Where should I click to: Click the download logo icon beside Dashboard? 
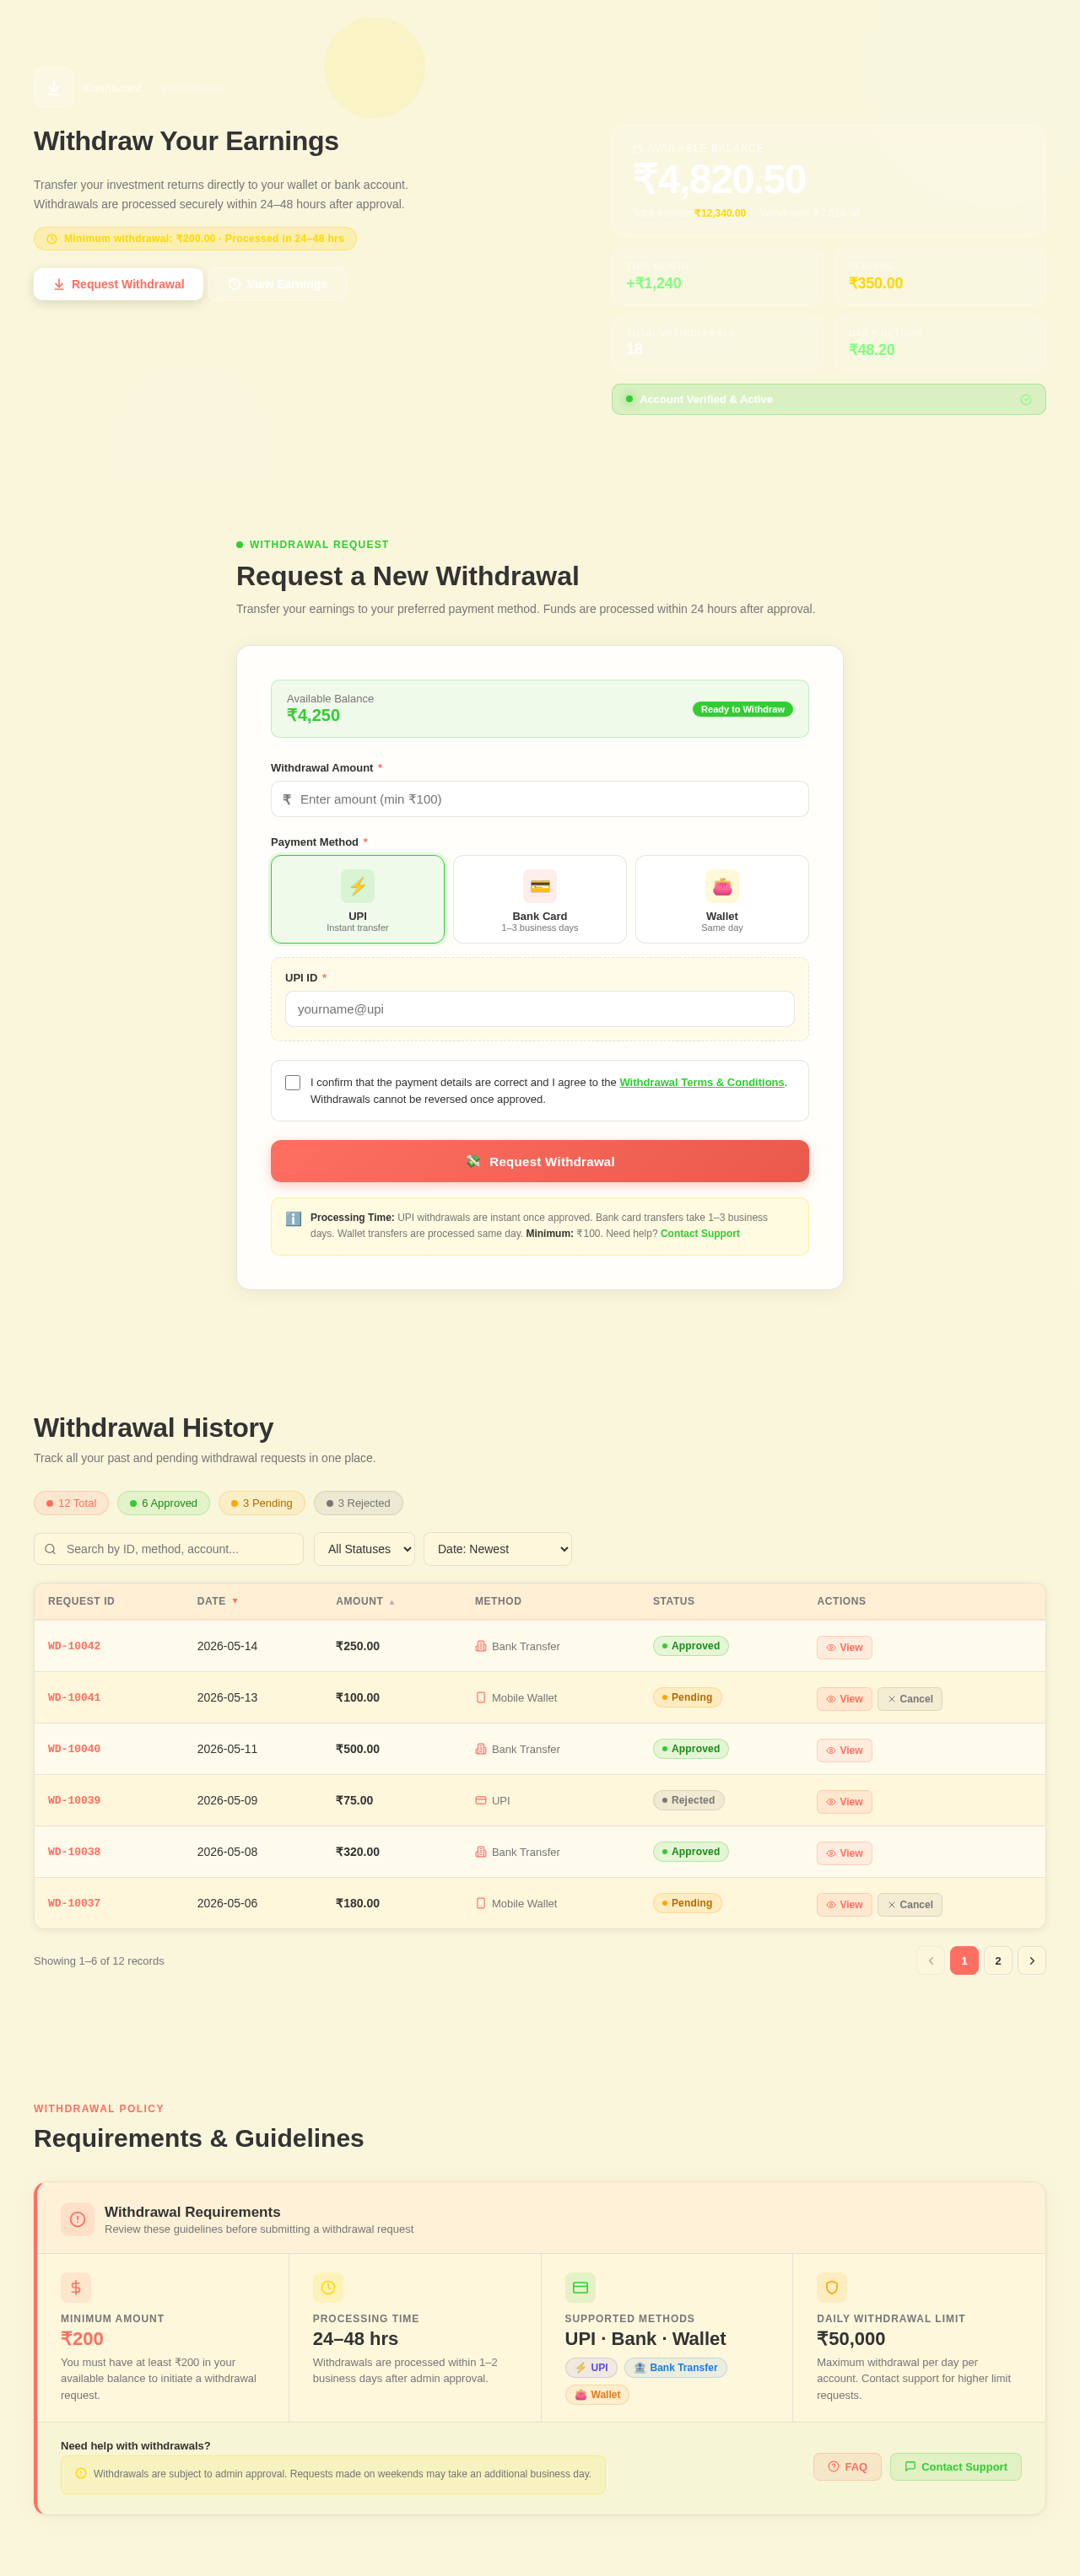point(54,88)
